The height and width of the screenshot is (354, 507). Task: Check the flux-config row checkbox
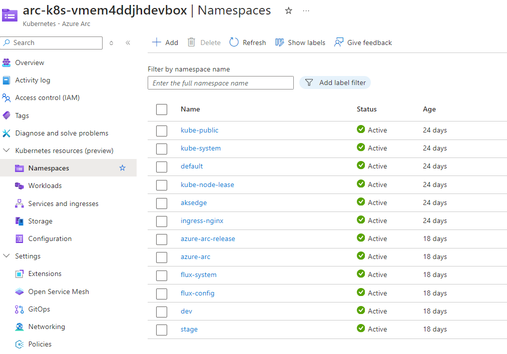pyautogui.click(x=162, y=294)
